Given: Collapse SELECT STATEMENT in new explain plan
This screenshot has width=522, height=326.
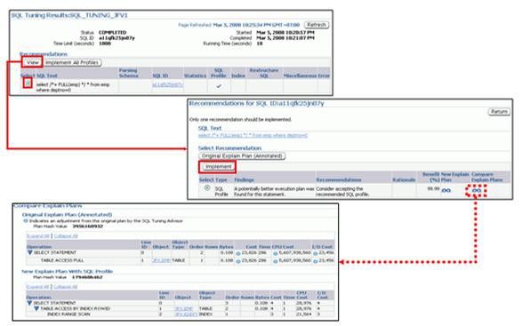Looking at the screenshot, I should pyautogui.click(x=29, y=303).
